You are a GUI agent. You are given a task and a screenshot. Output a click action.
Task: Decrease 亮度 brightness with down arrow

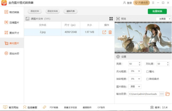click(x=140, y=65)
